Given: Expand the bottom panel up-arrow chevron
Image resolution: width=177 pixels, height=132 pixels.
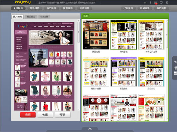Looking at the screenshot, I should [x=90, y=129].
